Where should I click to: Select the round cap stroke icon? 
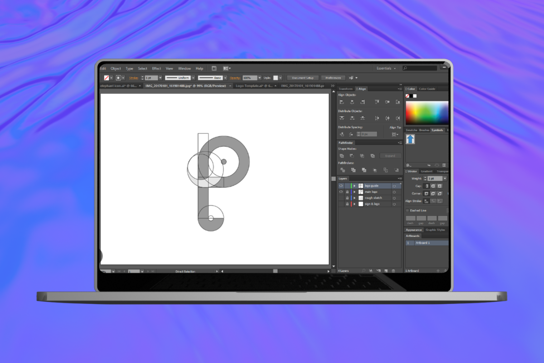click(x=433, y=186)
